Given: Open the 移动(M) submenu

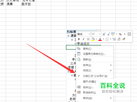Looking at the screenshot, I should 95,98.
